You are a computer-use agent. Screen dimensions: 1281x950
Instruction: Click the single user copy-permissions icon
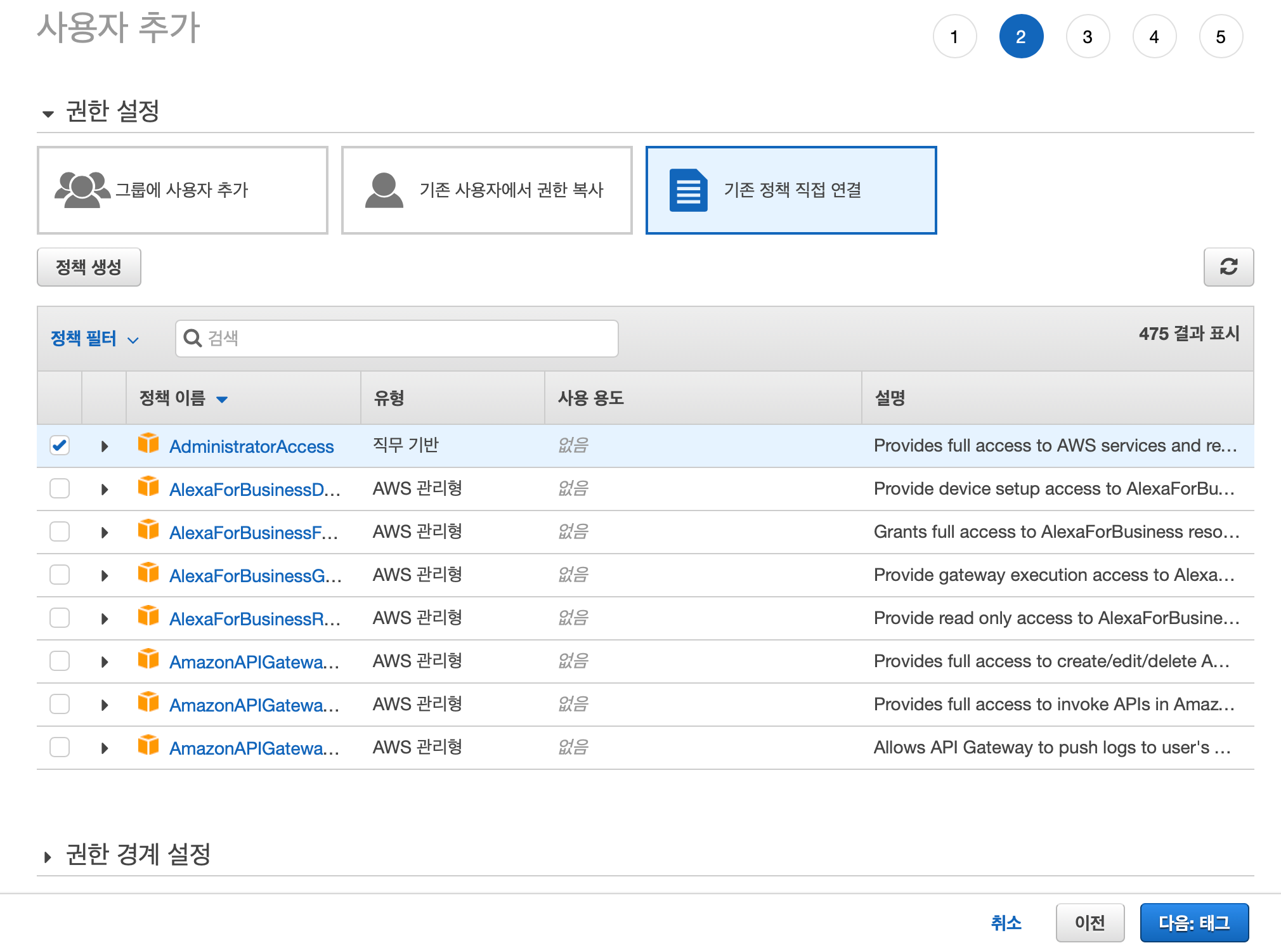(x=384, y=190)
